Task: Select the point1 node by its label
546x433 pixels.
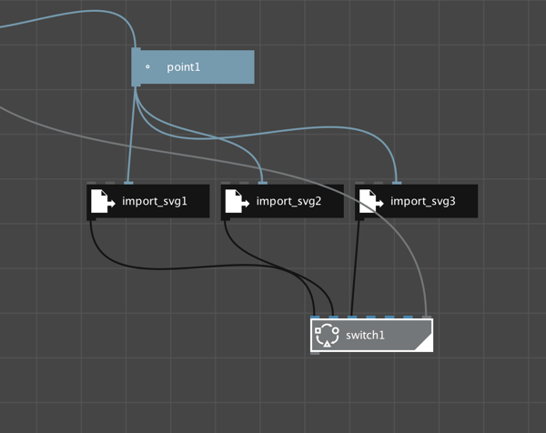Action: 184,66
